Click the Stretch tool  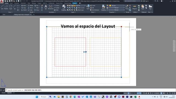pos(24,10)
